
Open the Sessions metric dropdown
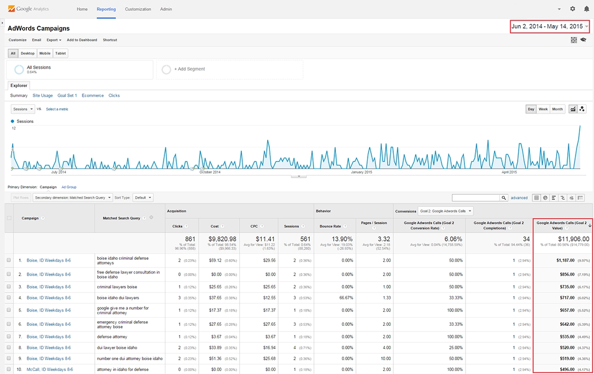click(23, 109)
